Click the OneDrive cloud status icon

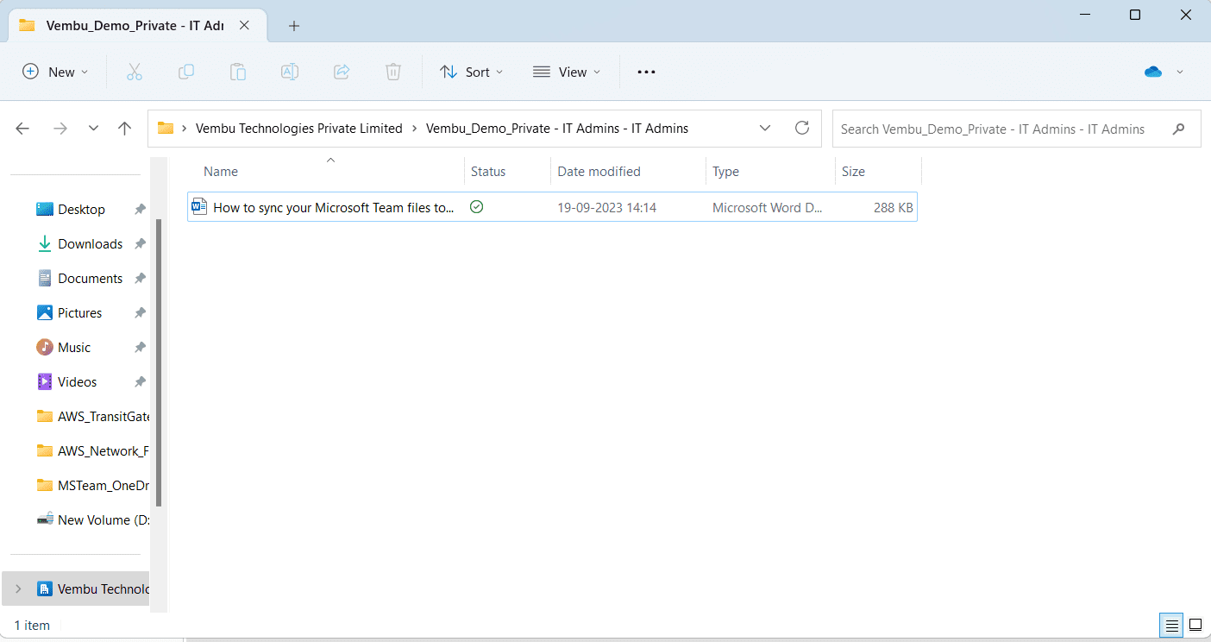1153,72
